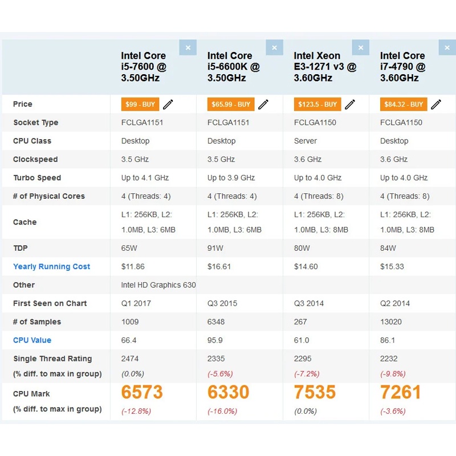Click the Up to 4.1 GHz cell
The image size is (456, 456).
145,178
